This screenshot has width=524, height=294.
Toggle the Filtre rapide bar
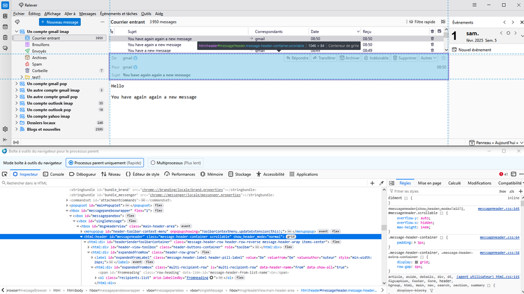(x=422, y=22)
